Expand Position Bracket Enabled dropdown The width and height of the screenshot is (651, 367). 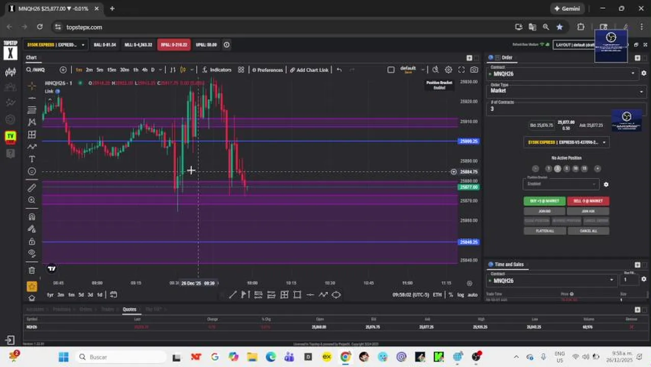click(x=561, y=183)
